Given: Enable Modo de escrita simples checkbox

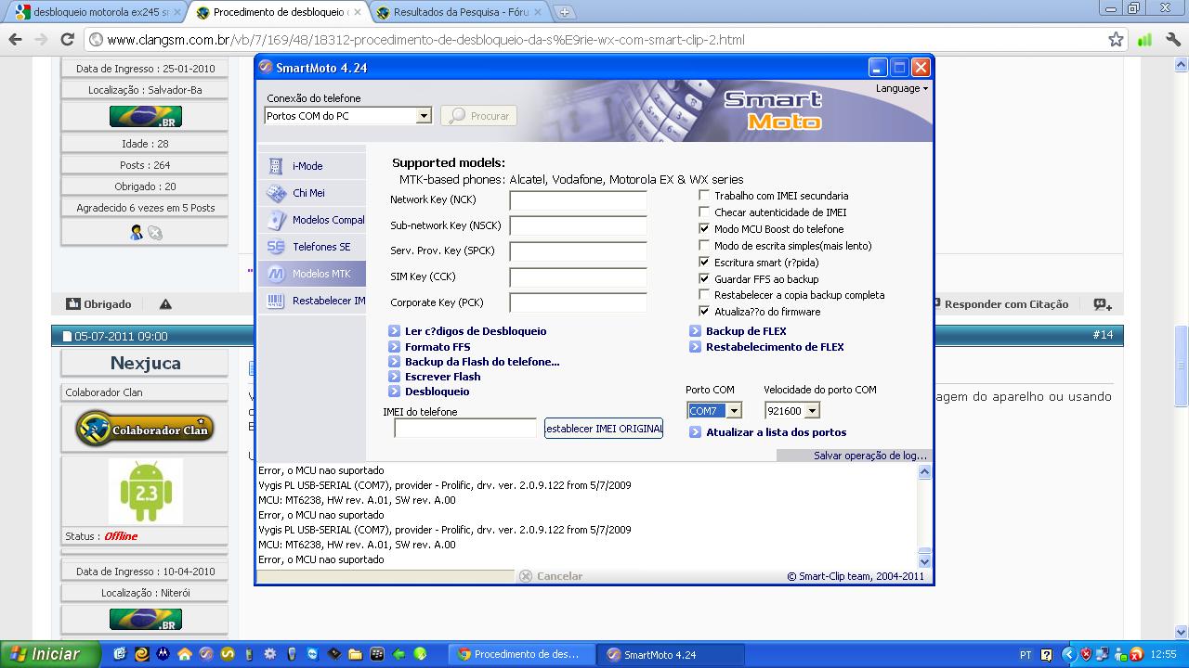Looking at the screenshot, I should (704, 246).
